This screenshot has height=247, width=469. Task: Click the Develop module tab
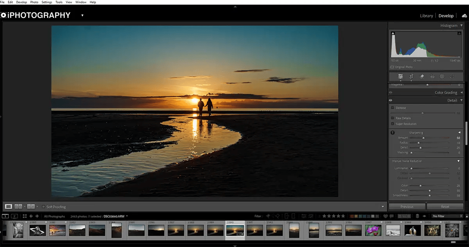(x=446, y=16)
